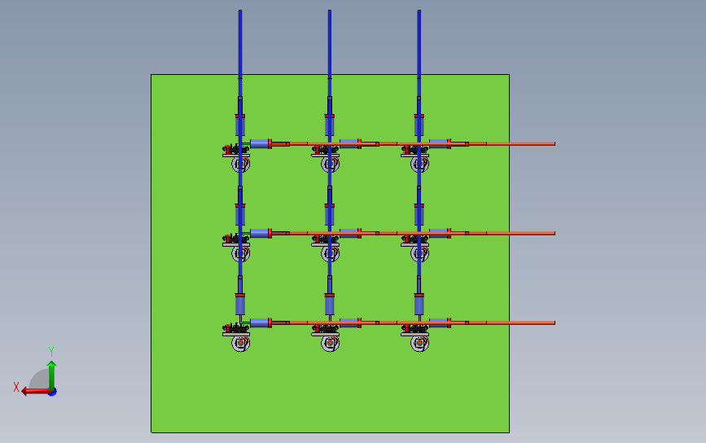Pick the top-right motor assembly on the plate
The width and height of the screenshot is (706, 443).
(415, 158)
